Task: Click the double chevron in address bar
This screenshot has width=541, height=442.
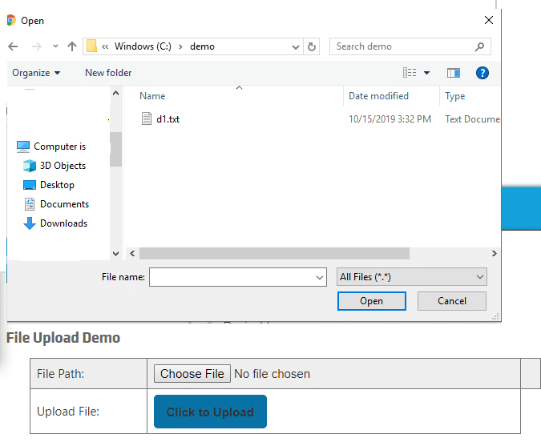Action: point(105,46)
